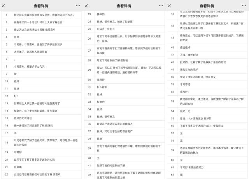The image size is (249, 179).
Task: Click row 49 '活动举办的很好'
Action: coord(189,70)
